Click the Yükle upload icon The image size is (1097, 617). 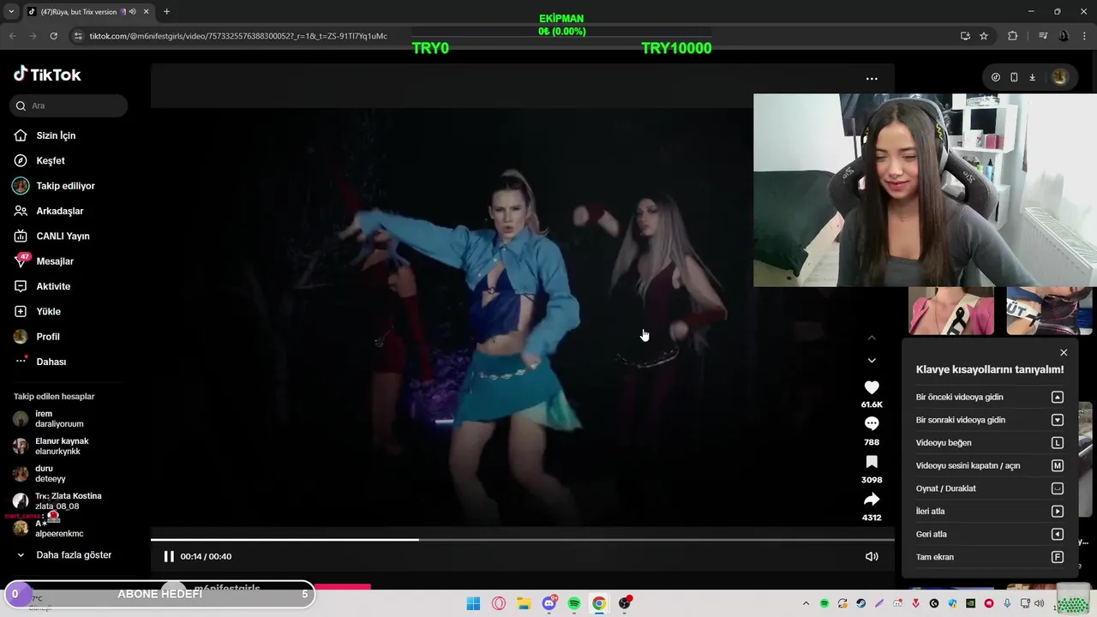21,311
